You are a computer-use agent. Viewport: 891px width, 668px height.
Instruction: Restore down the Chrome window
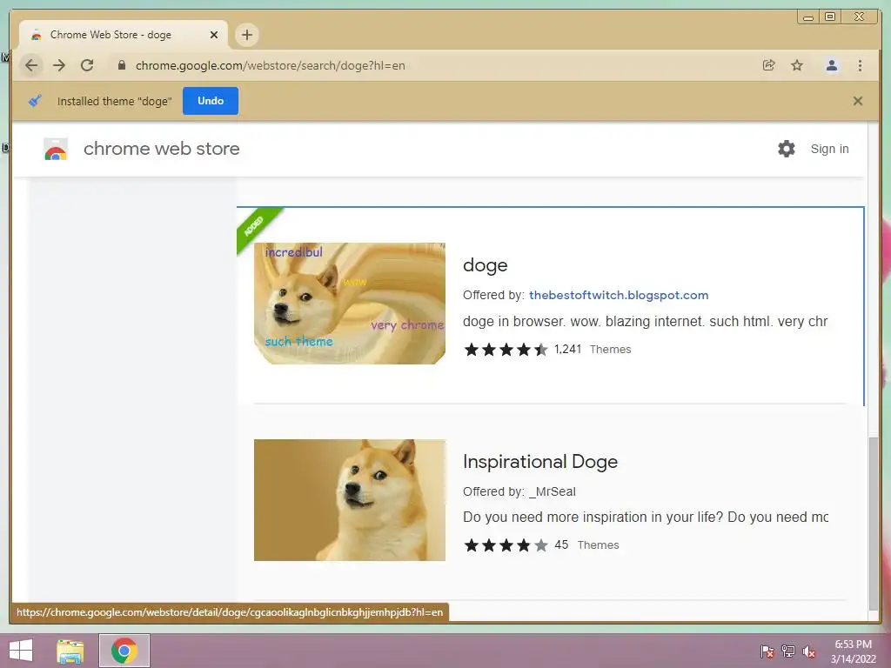tap(830, 17)
